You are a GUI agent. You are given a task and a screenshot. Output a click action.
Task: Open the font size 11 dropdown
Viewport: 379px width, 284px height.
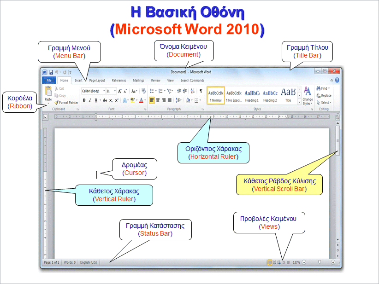[x=115, y=91]
